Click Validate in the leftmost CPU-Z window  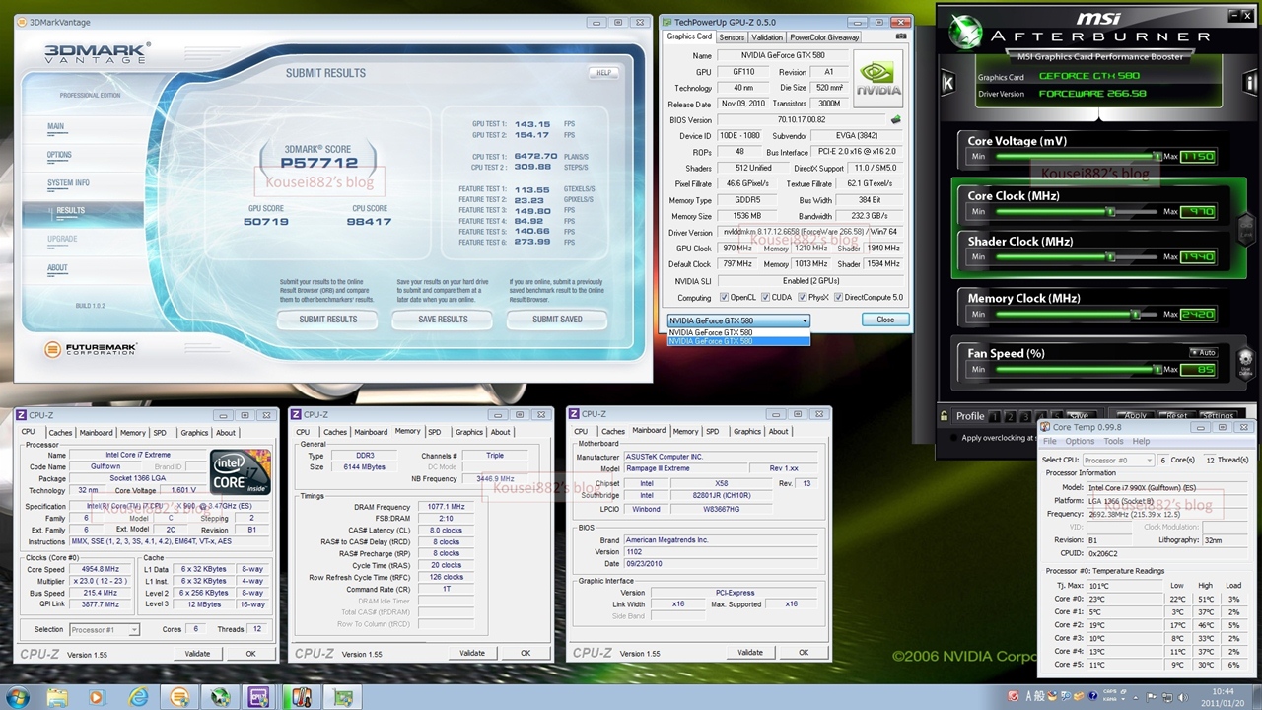click(197, 653)
